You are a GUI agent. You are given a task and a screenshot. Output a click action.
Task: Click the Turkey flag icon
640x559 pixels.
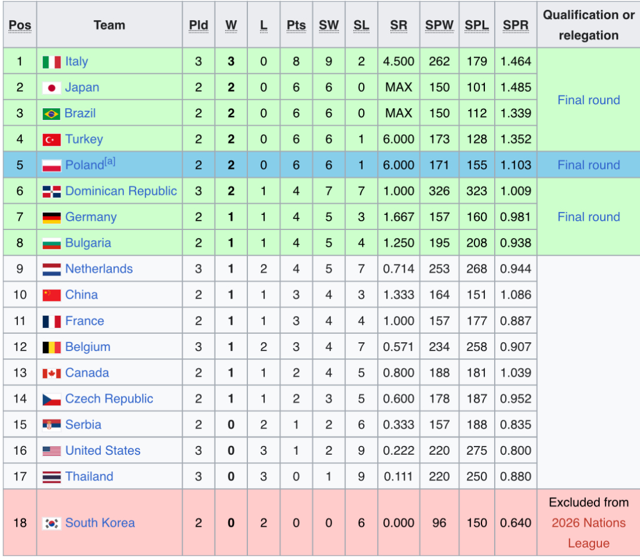pos(51,140)
